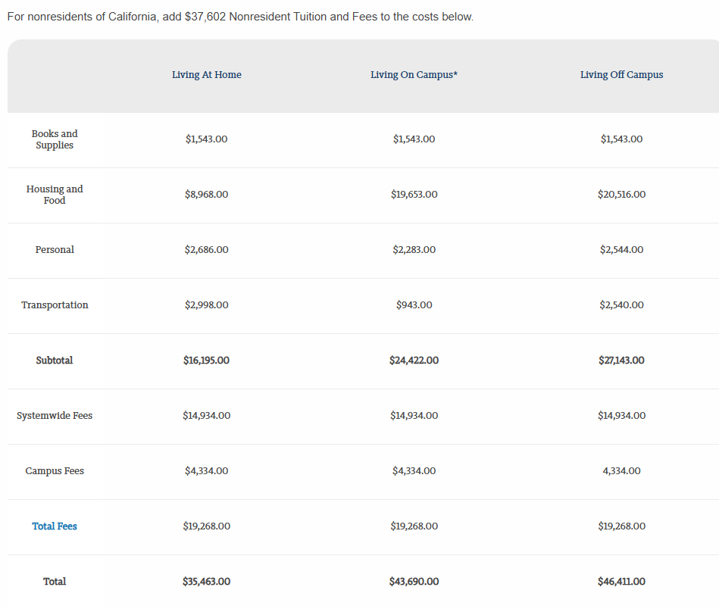Select the Systemwide Fees row label
Viewport: 719px width, 609px height.
(x=55, y=416)
